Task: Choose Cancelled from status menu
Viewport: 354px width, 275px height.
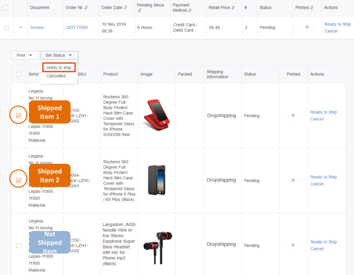Action: 56,76
